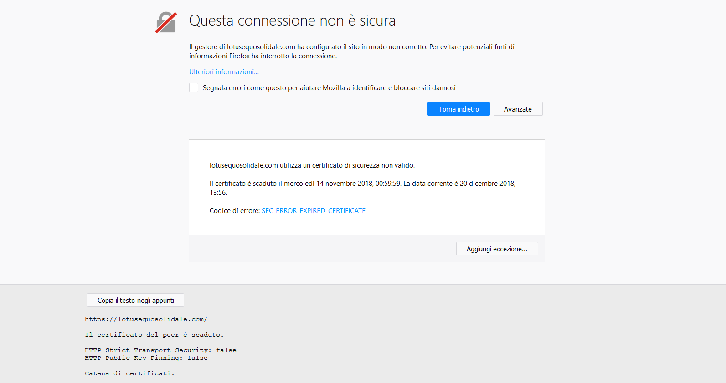Click the "Catena di certificati:" line
This screenshot has width=726, height=383.
[x=129, y=373]
